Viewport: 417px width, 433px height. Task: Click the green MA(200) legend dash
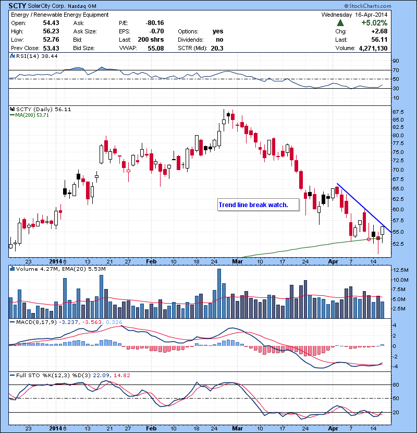coord(12,115)
